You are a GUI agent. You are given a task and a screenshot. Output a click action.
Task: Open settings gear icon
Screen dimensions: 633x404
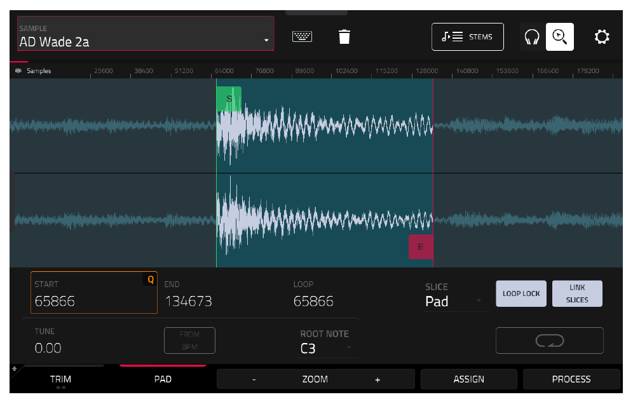(601, 37)
